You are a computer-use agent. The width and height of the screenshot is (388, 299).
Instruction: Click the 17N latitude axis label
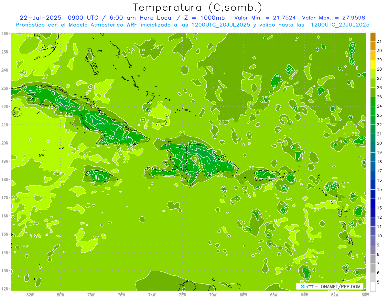coord(5,197)
